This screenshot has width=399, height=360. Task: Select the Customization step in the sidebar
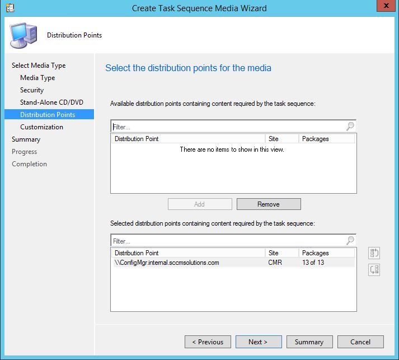(x=41, y=127)
